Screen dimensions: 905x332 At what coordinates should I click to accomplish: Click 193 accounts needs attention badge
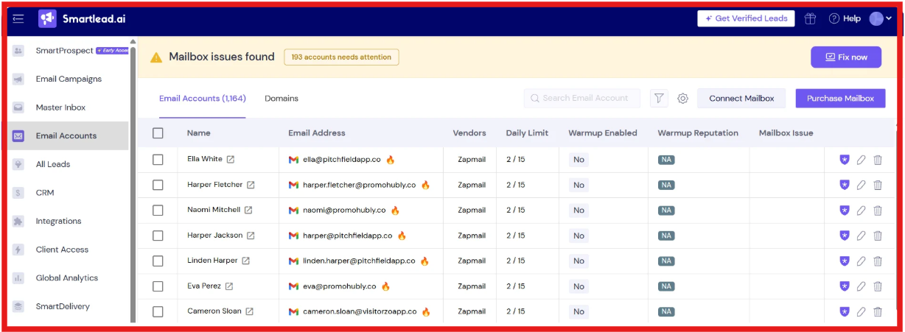pos(341,57)
